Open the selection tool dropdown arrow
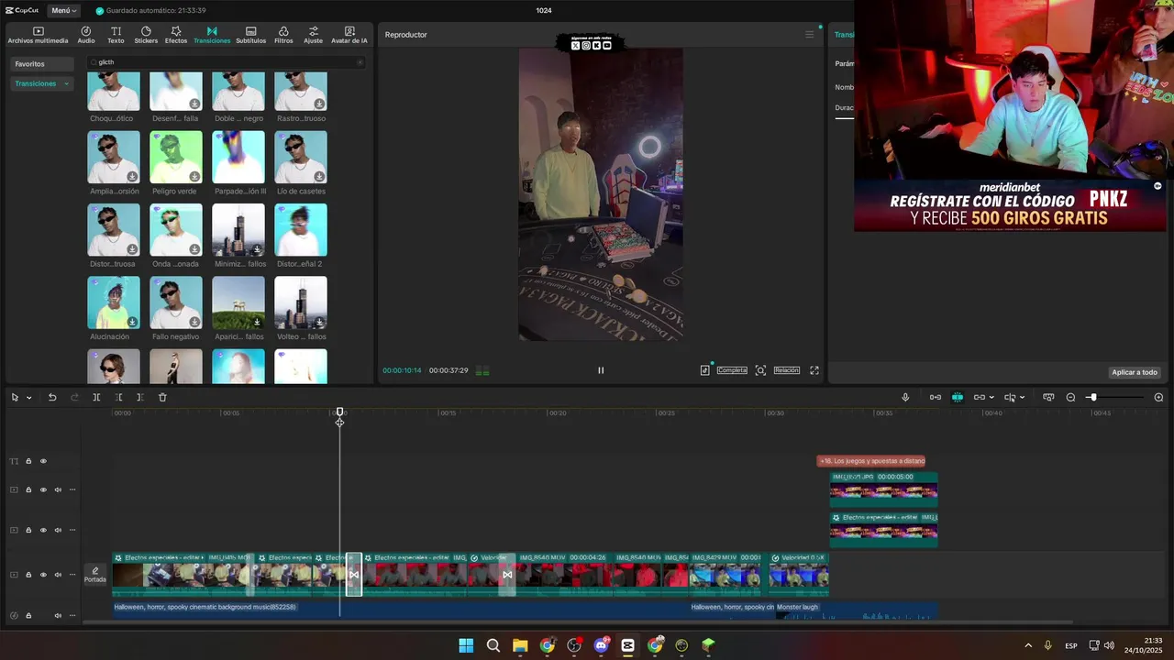1174x660 pixels. coord(28,398)
